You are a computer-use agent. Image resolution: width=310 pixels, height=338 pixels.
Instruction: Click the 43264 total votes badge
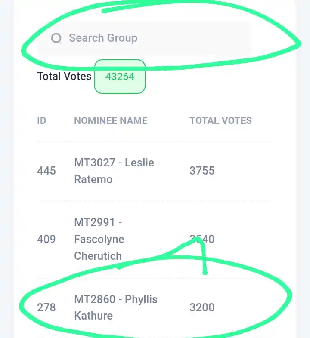(120, 77)
